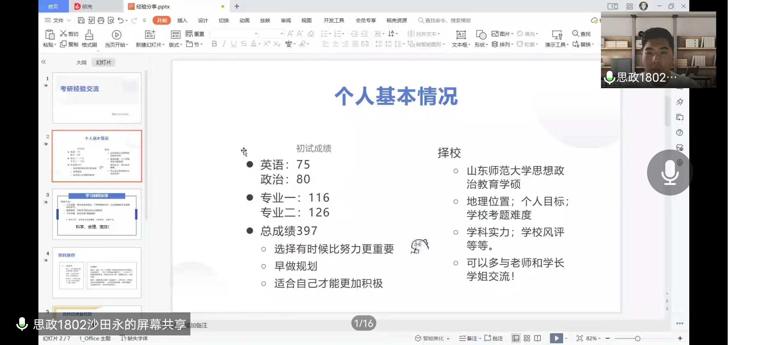Open the font name dropdown
Screen dimensions: 768x345
[x=256, y=34]
